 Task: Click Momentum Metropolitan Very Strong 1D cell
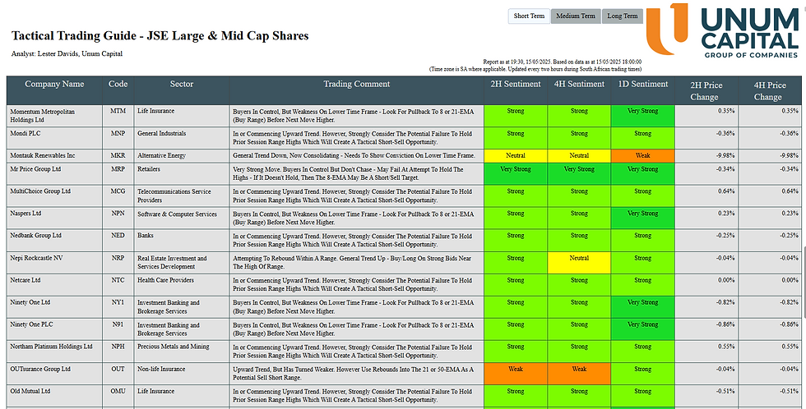pos(643,116)
